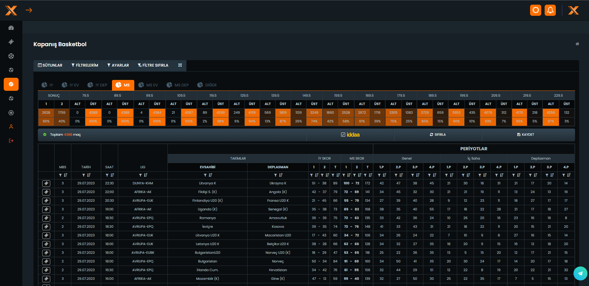Open the SÜTUNLAR columns menu
The width and height of the screenshot is (589, 286).
[x=50, y=65]
